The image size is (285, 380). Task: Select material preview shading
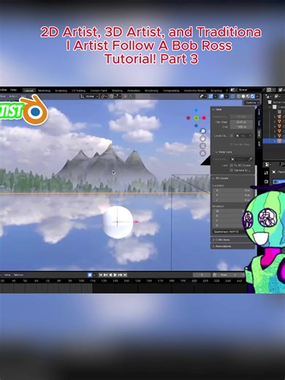[x=248, y=96]
